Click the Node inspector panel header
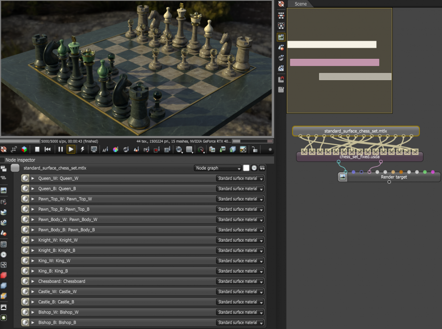 pos(21,160)
